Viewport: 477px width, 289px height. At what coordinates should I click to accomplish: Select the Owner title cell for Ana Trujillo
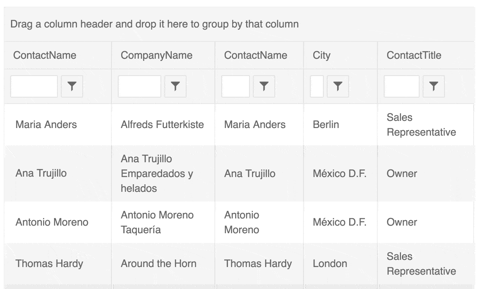click(x=401, y=173)
